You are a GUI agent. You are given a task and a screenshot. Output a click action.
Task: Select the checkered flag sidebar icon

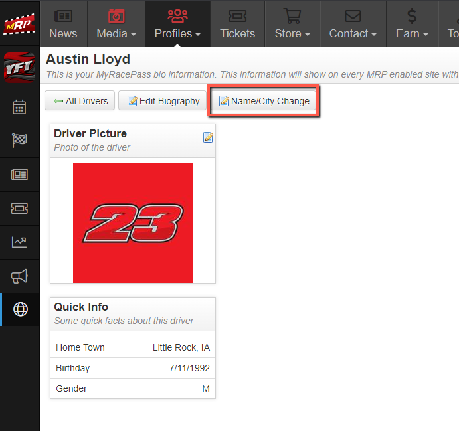click(19, 141)
